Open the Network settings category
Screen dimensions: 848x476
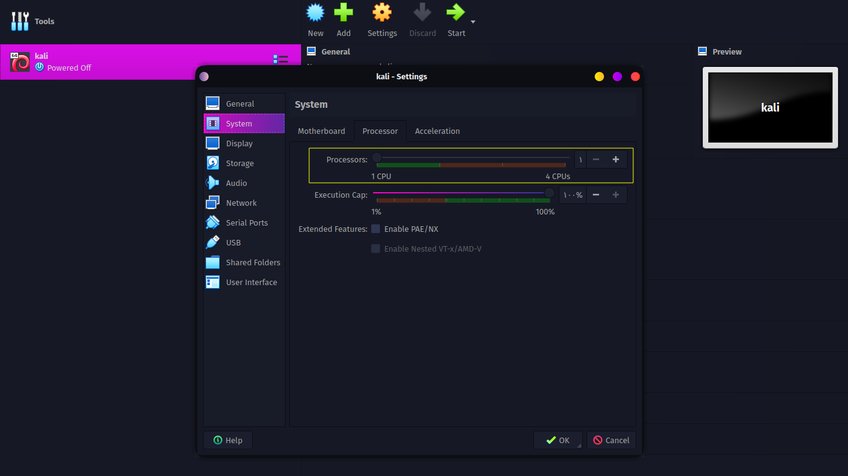244,203
